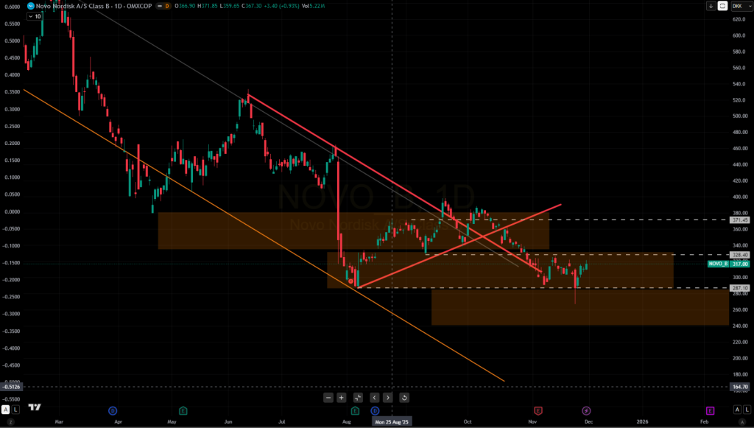The height and width of the screenshot is (428, 754).
Task: Click the blue dividend 'D' marker near April
Action: (113, 410)
